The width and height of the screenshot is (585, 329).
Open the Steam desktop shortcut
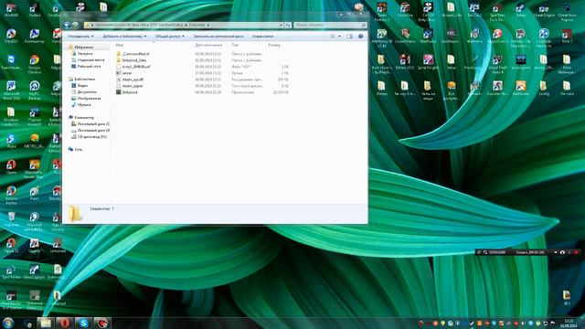pyautogui.click(x=521, y=10)
